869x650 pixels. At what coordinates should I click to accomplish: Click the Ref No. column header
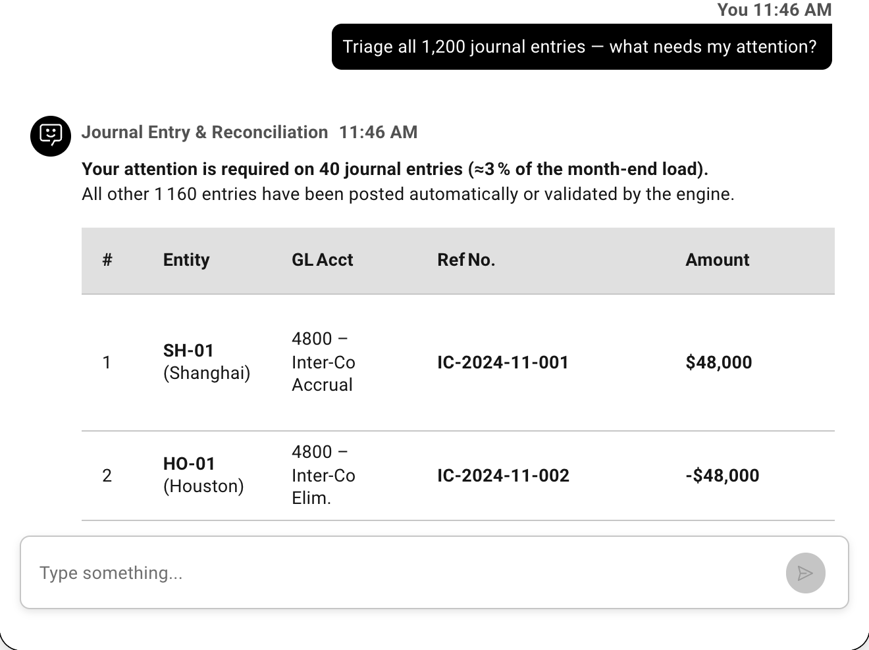pos(466,260)
